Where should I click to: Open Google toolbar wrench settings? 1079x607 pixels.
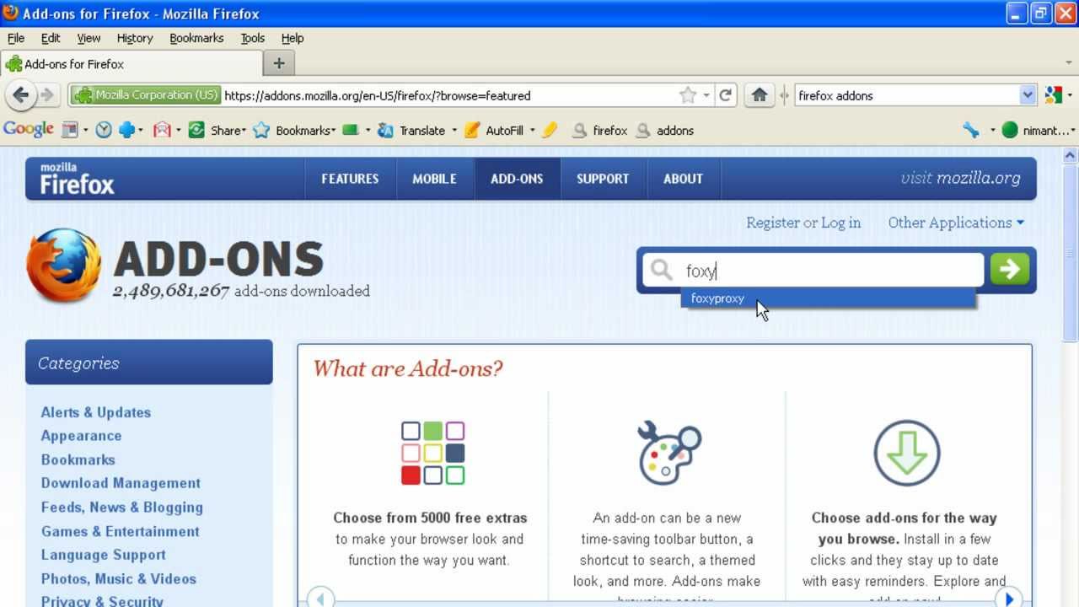971,130
